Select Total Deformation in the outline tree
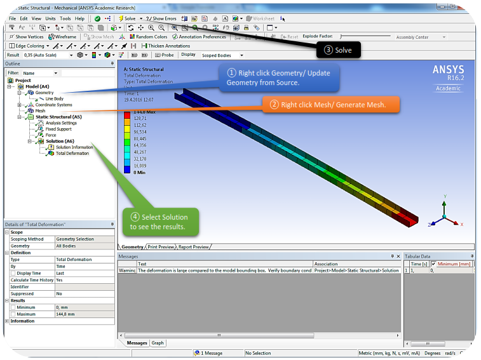 tap(72, 153)
